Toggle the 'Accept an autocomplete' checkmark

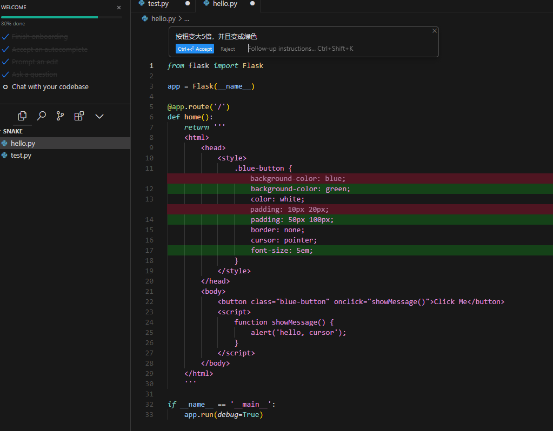(x=5, y=49)
